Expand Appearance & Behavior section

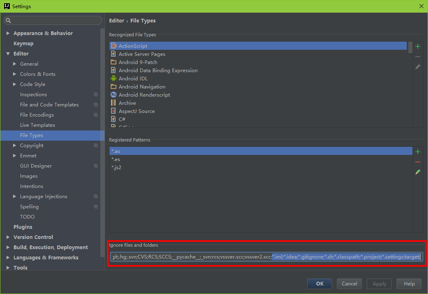click(8, 33)
